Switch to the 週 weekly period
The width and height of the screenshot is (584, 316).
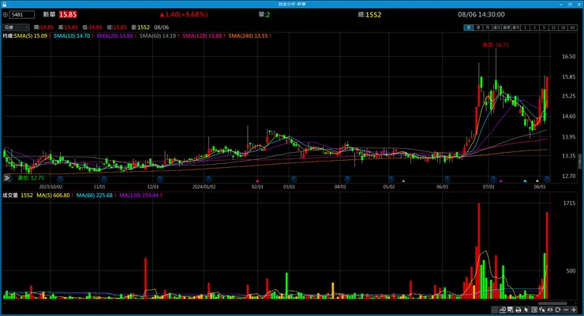pyautogui.click(x=478, y=28)
